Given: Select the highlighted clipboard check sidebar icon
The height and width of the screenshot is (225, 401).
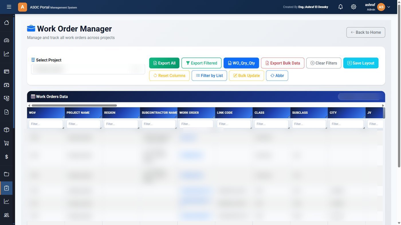Looking at the screenshot, I should (7, 188).
